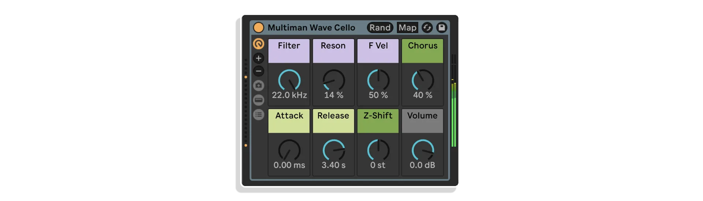This screenshot has height=201, width=703.
Task: Click the chain list show/hide icon
Action: [x=258, y=100]
